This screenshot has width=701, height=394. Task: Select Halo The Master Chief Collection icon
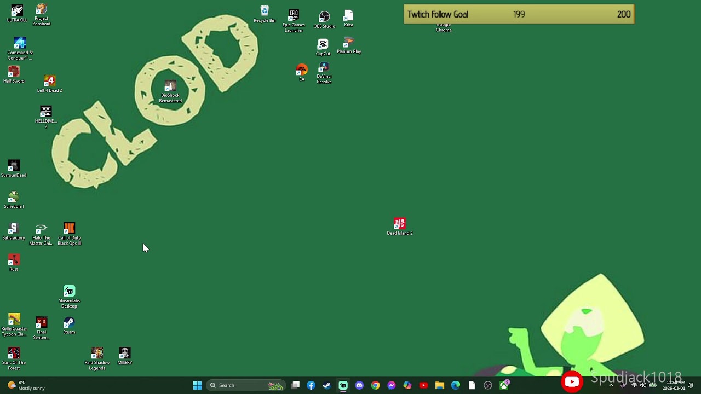pyautogui.click(x=41, y=234)
